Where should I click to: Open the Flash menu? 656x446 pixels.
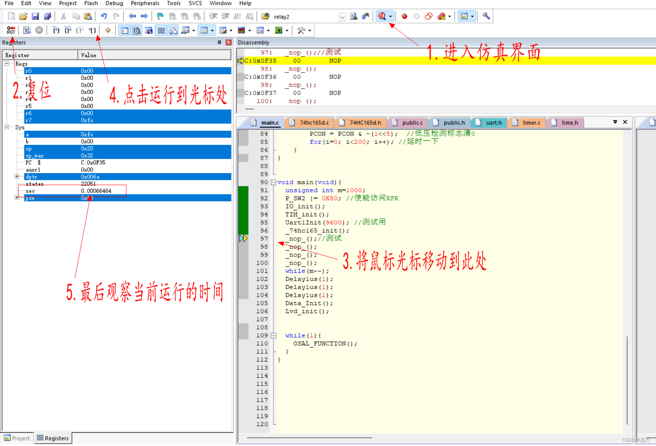[x=91, y=3]
